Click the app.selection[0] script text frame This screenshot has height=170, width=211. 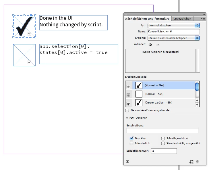click(79, 54)
